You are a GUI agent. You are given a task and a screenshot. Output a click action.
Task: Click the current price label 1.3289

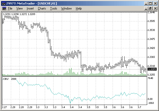tap(152, 69)
